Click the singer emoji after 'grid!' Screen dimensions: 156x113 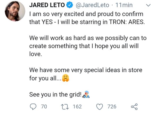point(86,94)
